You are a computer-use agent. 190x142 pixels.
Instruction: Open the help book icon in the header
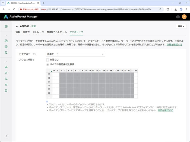(x=178, y=17)
